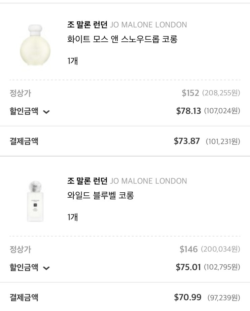Screen dimensions: 250x311
Task: Click first 조 말론 런던 brand name
Action: [87, 25]
